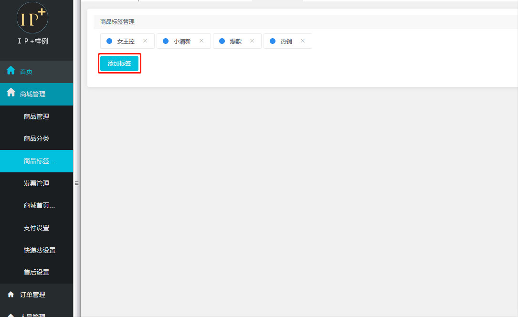518x317 pixels.
Task: Click the blue dot on 热销 tag
Action: [273, 41]
